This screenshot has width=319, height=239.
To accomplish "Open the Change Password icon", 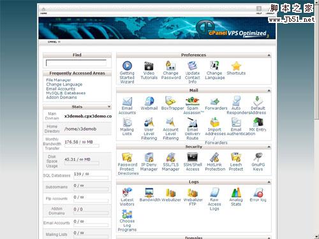I will click(x=171, y=66).
